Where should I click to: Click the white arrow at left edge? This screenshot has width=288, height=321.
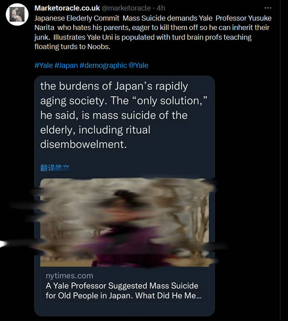(4, 243)
